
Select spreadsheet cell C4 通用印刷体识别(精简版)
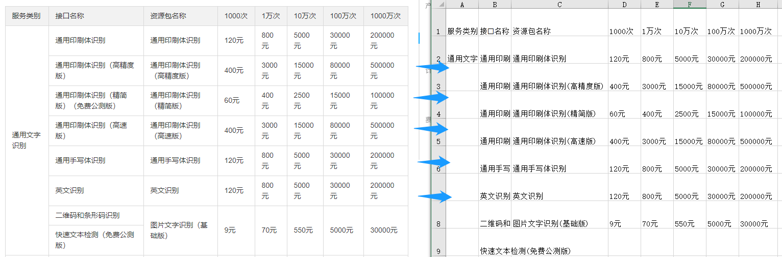[559, 105]
